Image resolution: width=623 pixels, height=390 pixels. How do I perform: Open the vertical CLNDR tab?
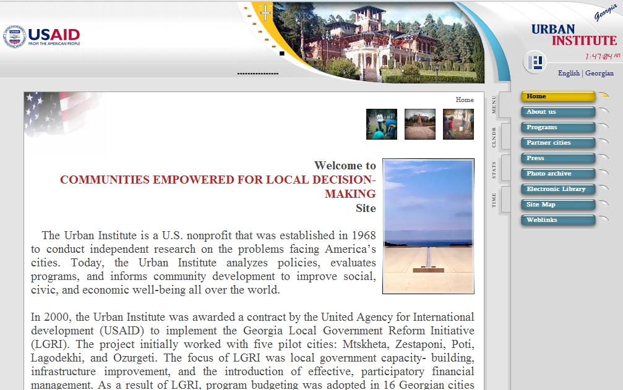point(494,137)
